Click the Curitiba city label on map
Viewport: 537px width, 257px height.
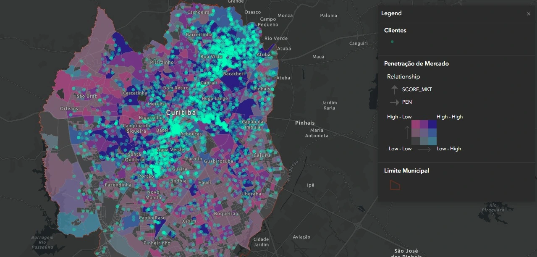pyautogui.click(x=181, y=113)
